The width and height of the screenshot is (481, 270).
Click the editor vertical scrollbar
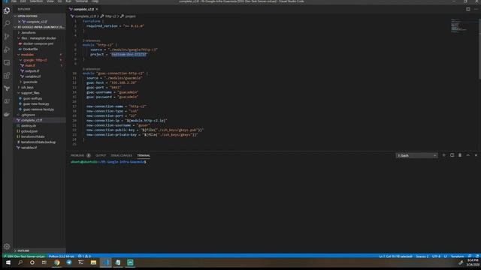tap(479, 49)
